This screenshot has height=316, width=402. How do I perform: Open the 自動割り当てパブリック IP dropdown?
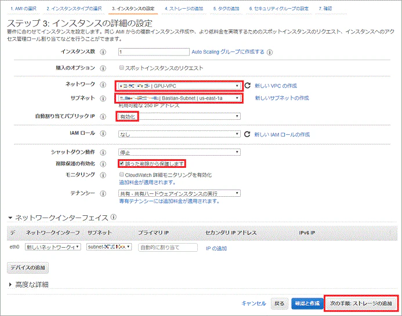pos(179,116)
